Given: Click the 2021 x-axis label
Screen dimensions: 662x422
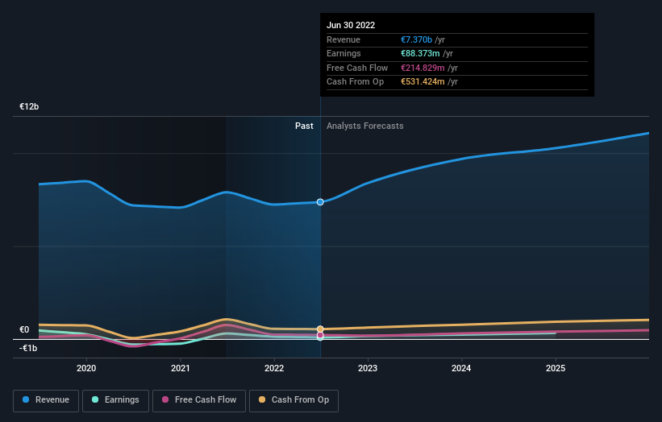Looking at the screenshot, I should [x=181, y=368].
